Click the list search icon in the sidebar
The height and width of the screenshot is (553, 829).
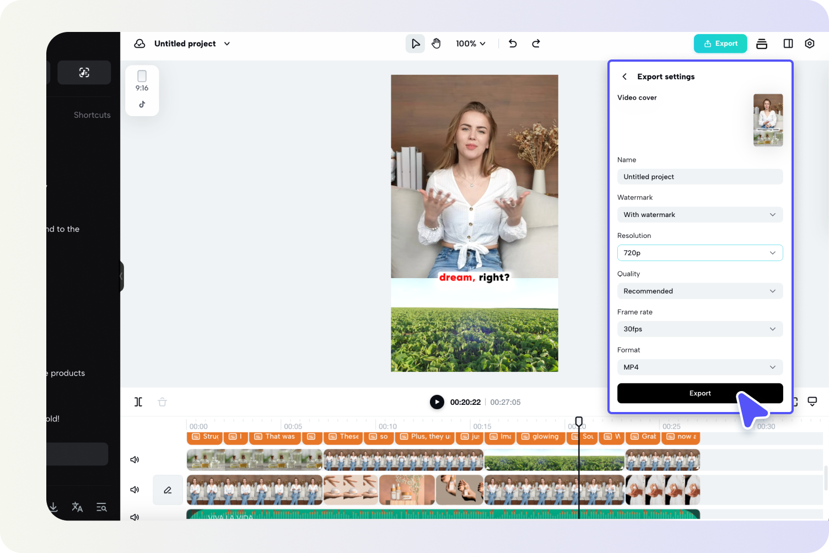pos(101,507)
